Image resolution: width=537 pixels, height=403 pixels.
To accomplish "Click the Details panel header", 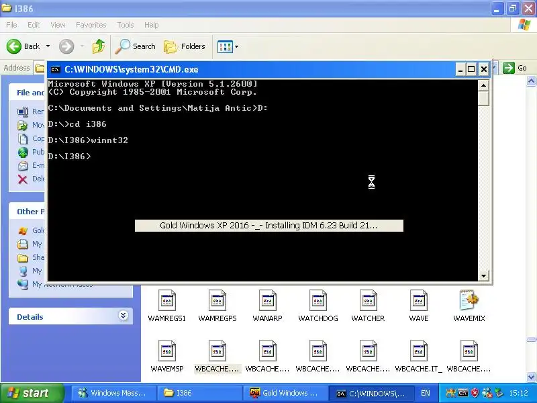I will click(70, 316).
